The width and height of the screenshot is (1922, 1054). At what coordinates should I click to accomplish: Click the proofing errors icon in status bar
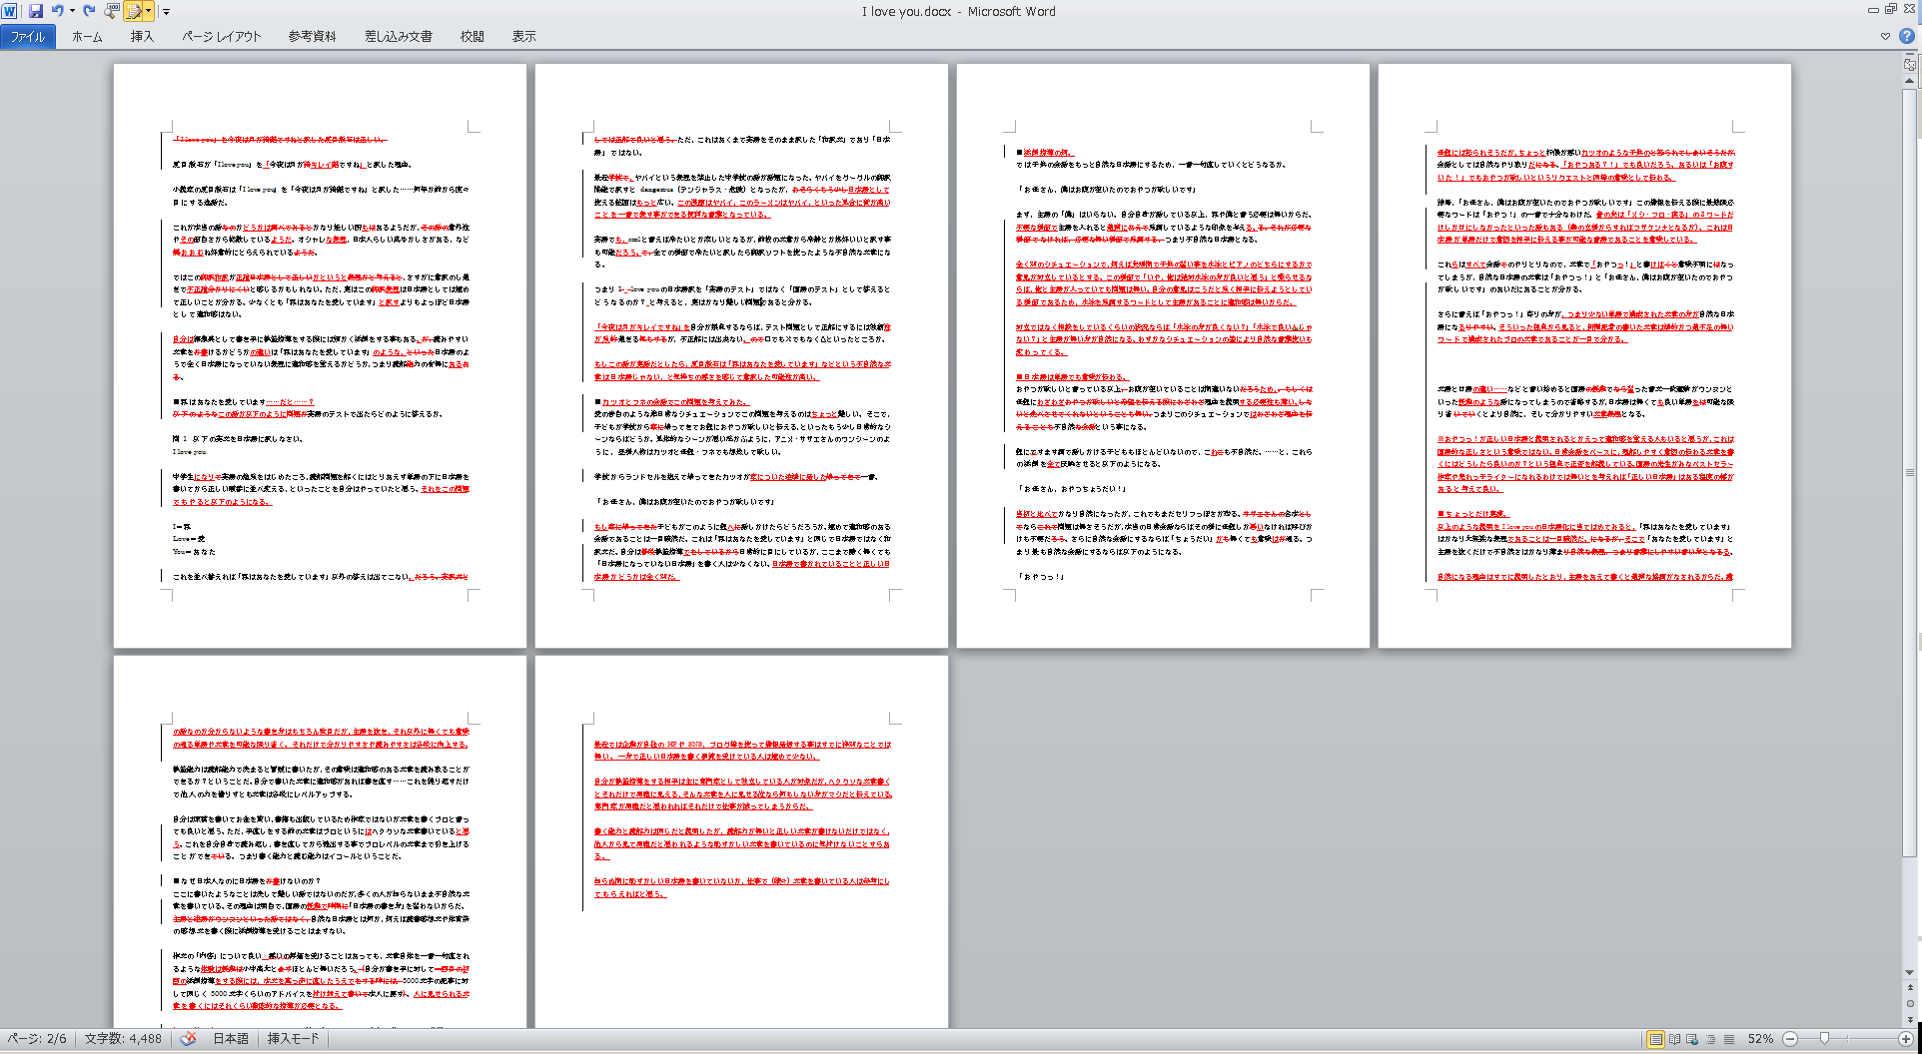[x=188, y=1039]
